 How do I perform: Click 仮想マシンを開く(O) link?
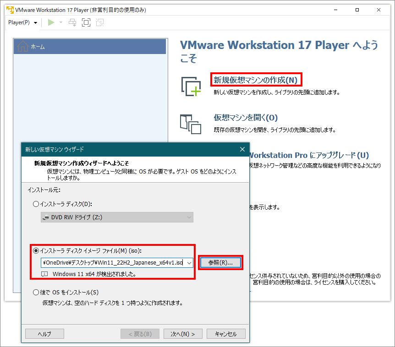click(x=246, y=118)
